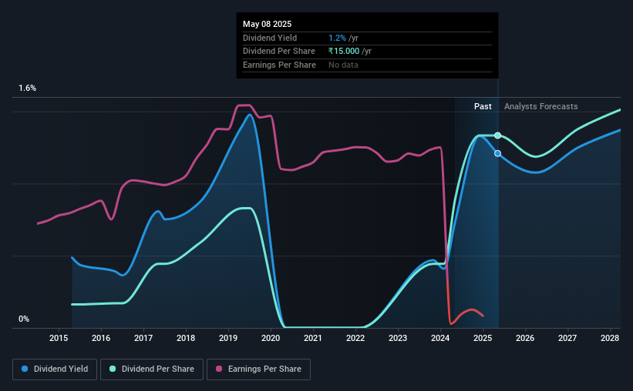Screen dimensions: 633x391
Task: Click the blue Dividend Yield legend dot
Action: (25, 369)
